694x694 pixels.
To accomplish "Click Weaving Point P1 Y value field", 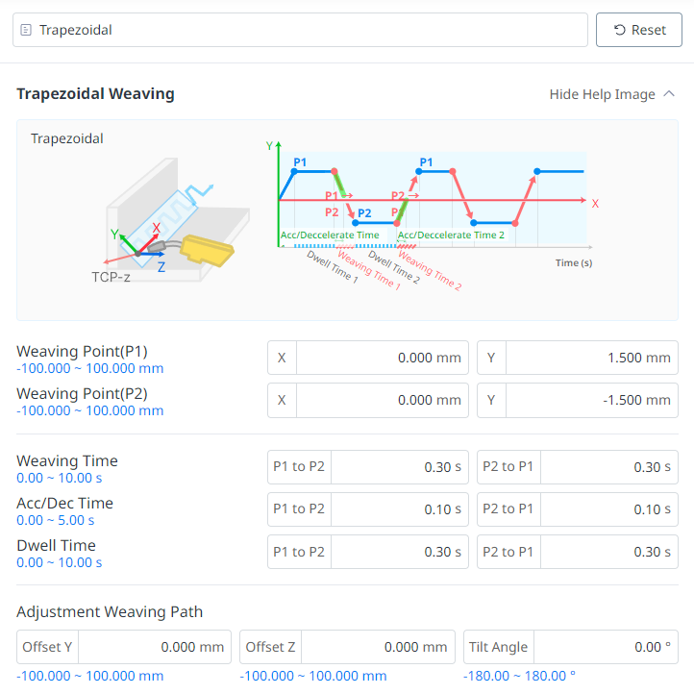I will [591, 358].
